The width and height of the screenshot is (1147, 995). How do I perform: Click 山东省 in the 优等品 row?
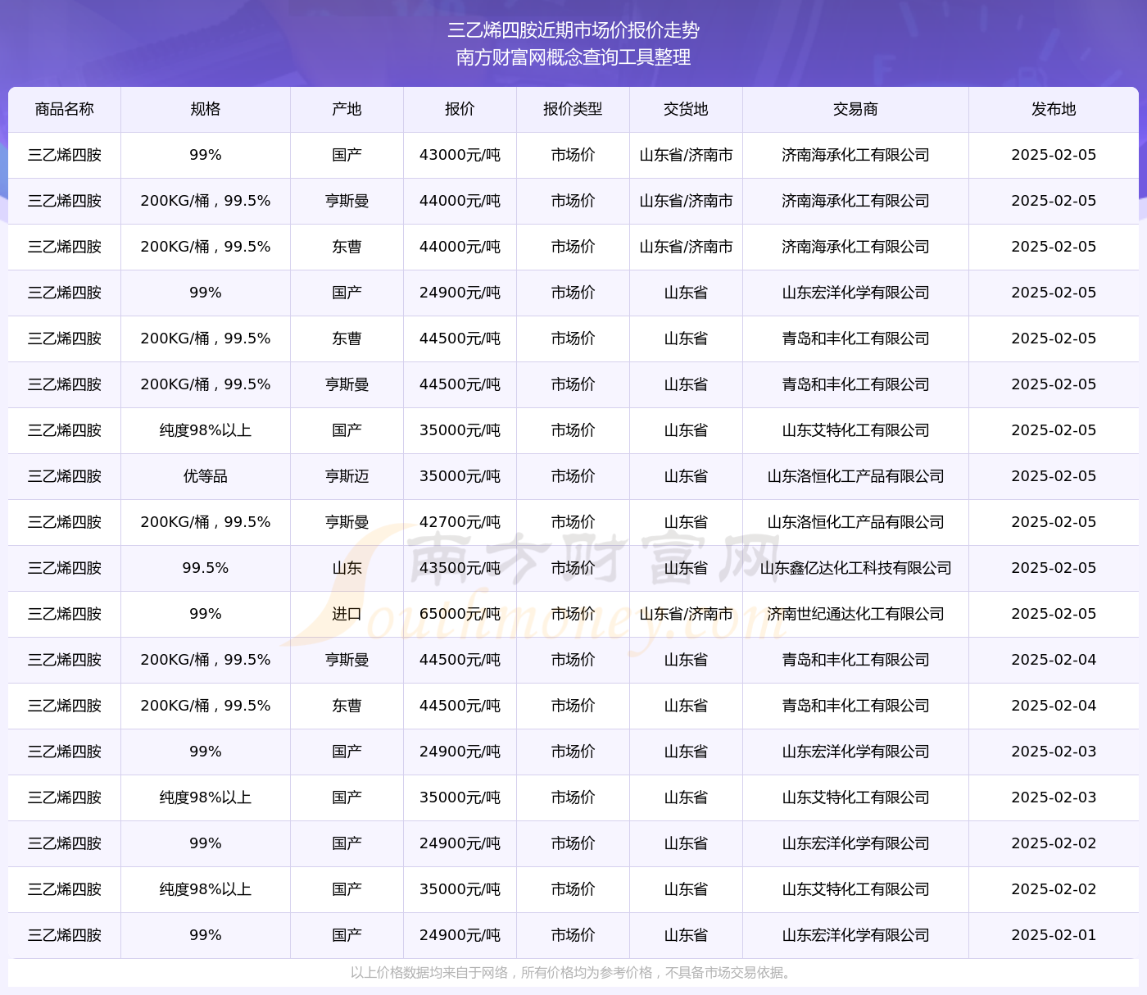click(x=687, y=476)
